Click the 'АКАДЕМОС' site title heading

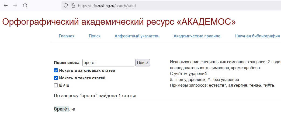click(x=119, y=22)
